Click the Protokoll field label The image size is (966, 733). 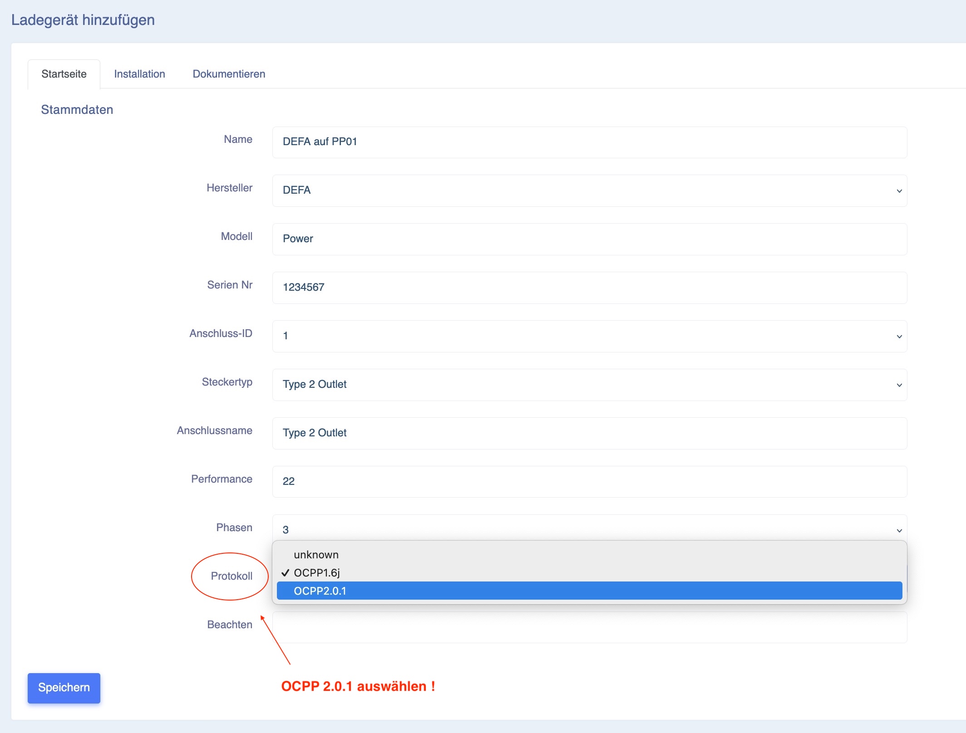click(x=232, y=576)
